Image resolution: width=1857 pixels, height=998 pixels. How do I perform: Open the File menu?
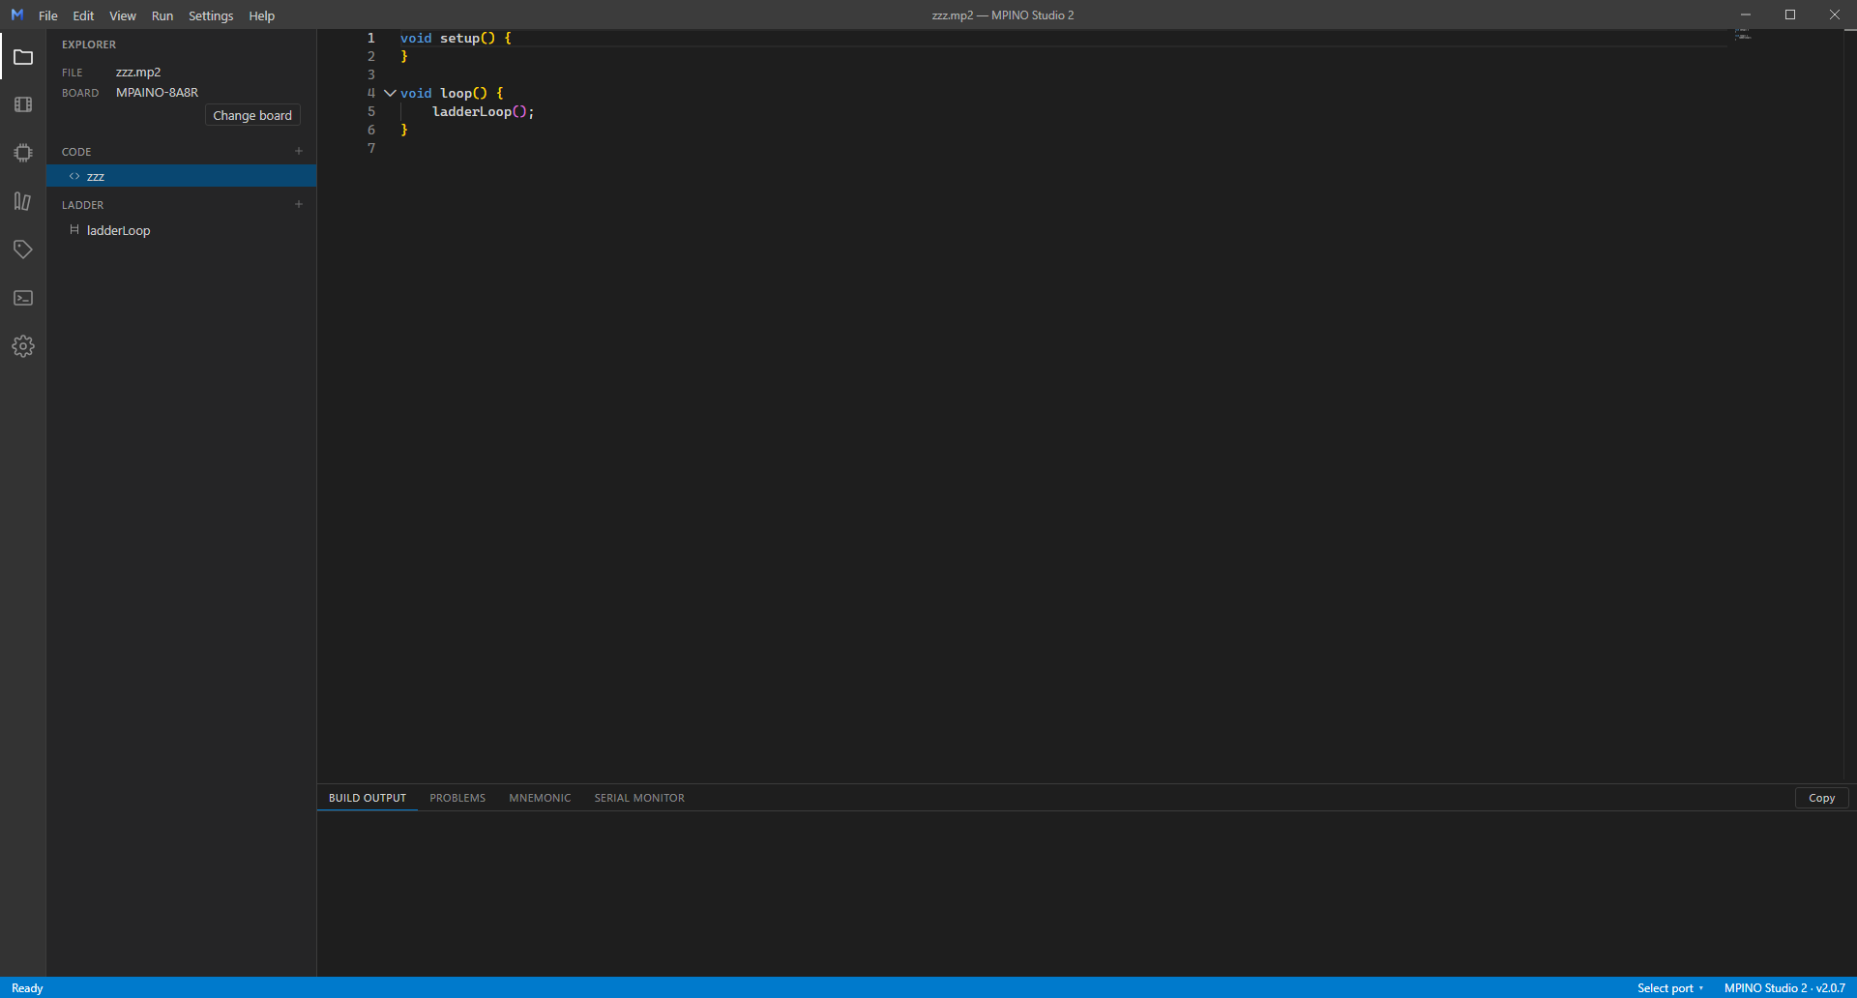tap(47, 15)
